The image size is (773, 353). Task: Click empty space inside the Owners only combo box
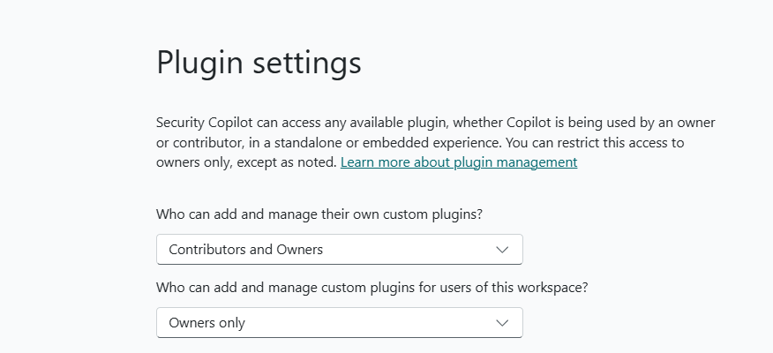tap(371, 323)
